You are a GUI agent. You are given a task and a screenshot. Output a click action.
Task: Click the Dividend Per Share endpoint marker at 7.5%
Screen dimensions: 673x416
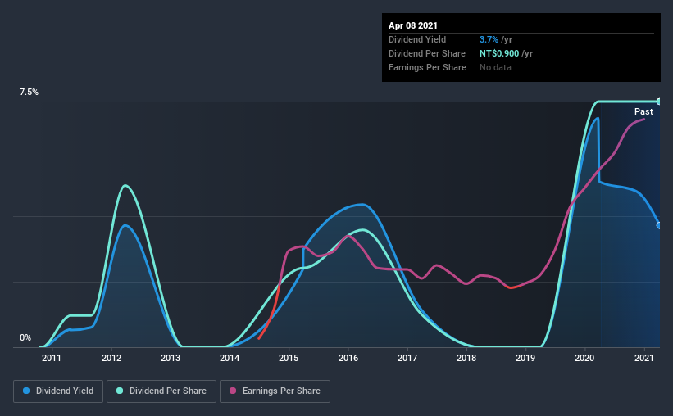click(659, 102)
